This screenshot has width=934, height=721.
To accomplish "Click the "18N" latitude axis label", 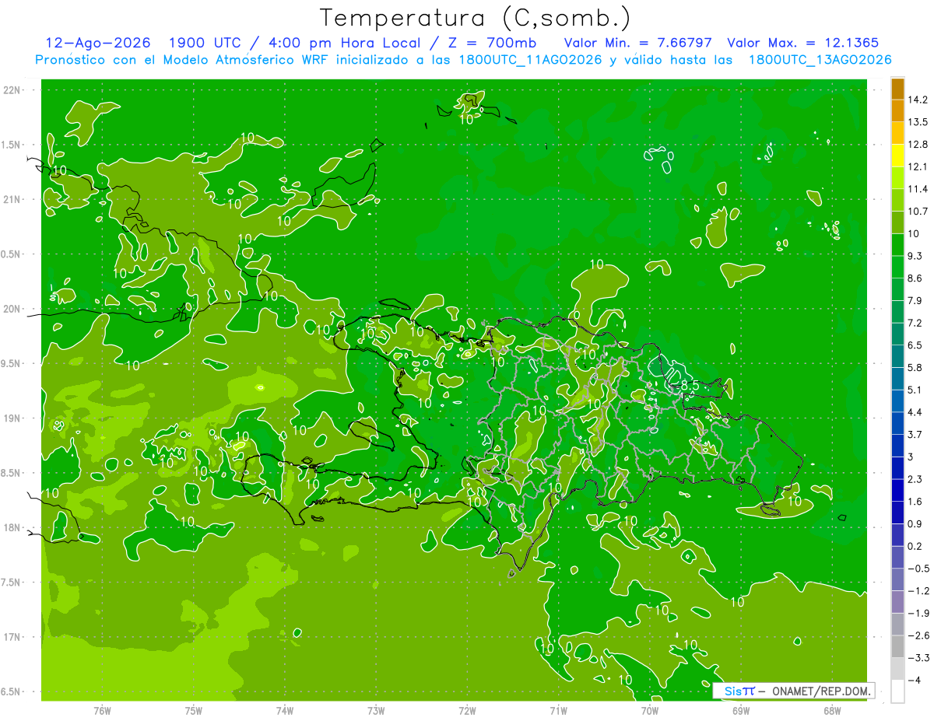I will tap(13, 527).
